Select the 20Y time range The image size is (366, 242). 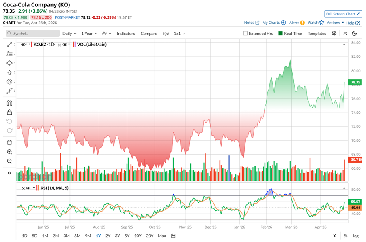[x=150, y=236]
